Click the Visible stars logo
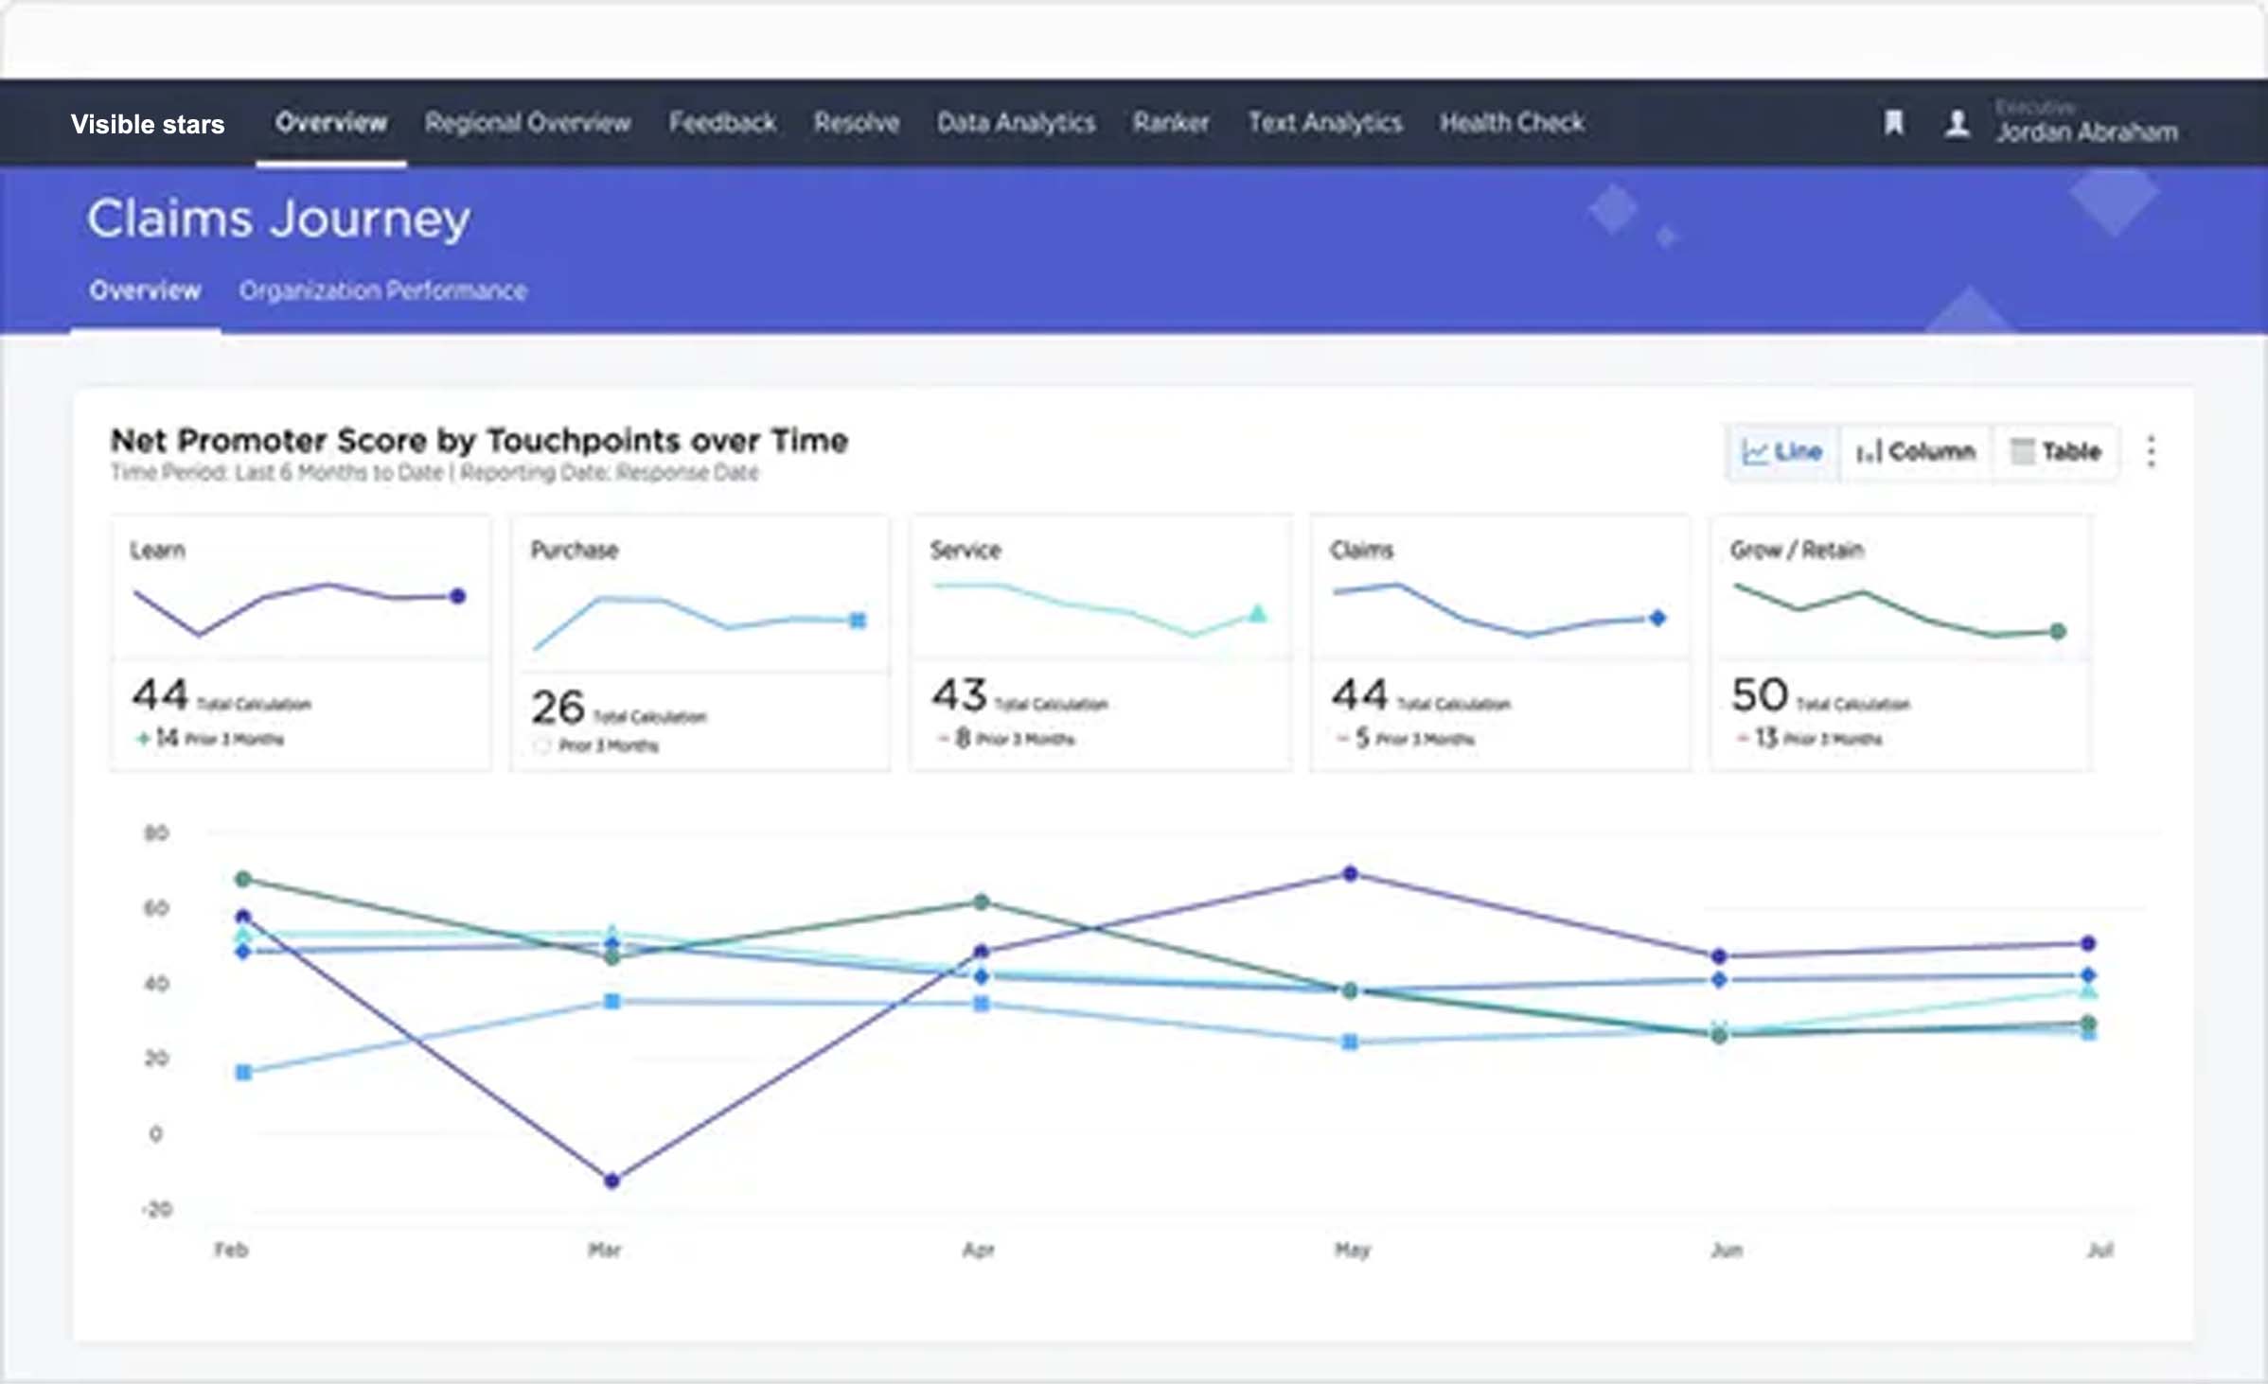This screenshot has width=2268, height=1384. click(x=148, y=124)
